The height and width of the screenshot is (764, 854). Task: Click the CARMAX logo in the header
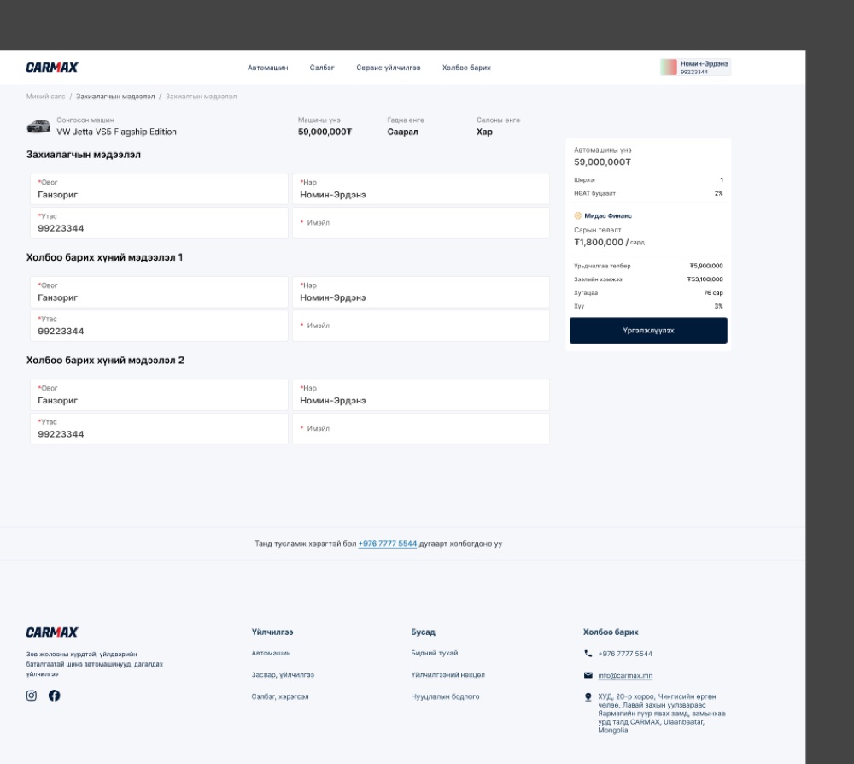point(52,67)
